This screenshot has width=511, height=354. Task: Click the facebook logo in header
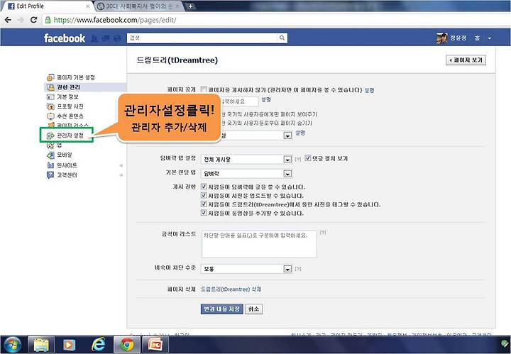[x=64, y=38]
